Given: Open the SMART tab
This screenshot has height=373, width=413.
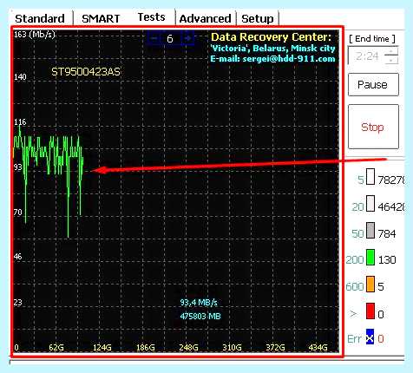Looking at the screenshot, I should coord(101,18).
